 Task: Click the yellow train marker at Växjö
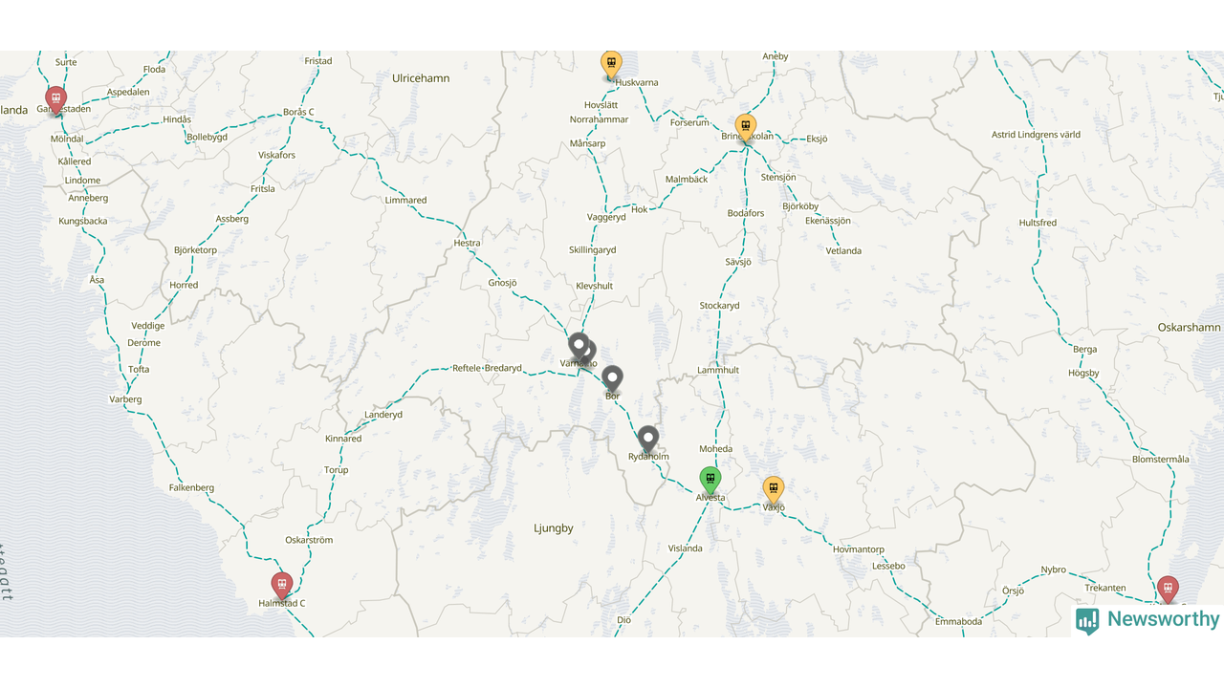coord(774,490)
